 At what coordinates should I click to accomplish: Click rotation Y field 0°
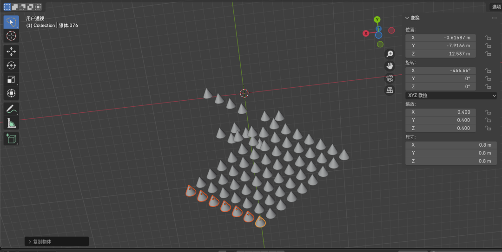pyautogui.click(x=441, y=79)
